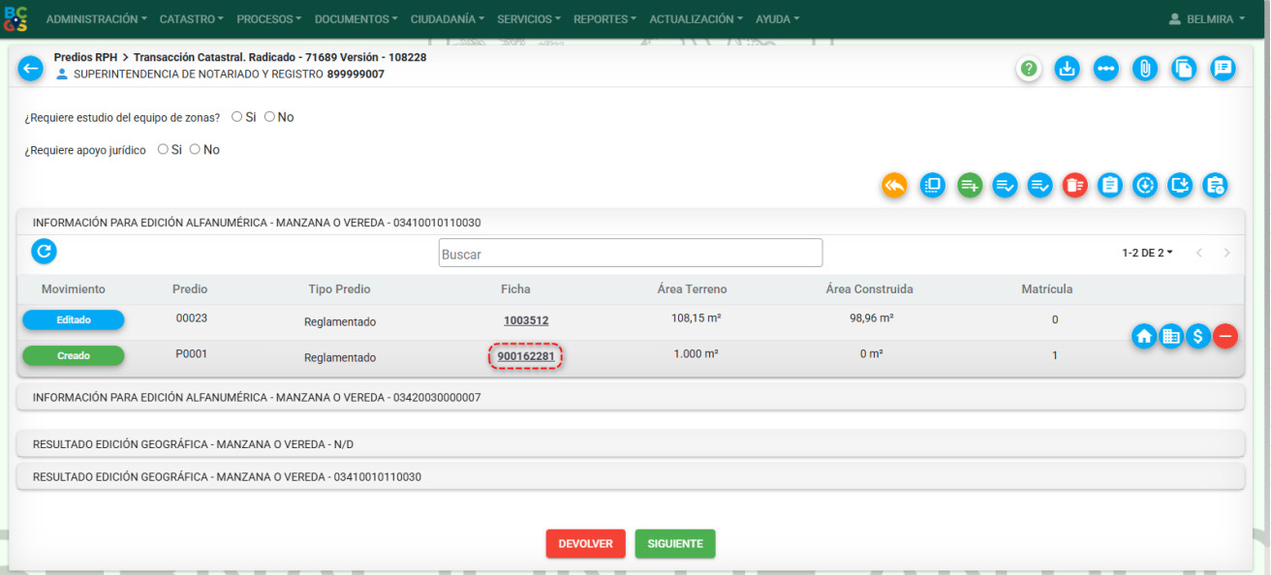1271x575 pixels.
Task: Expand Resultado Edición Geográfica 03410010110030 panel
Action: pyautogui.click(x=630, y=476)
